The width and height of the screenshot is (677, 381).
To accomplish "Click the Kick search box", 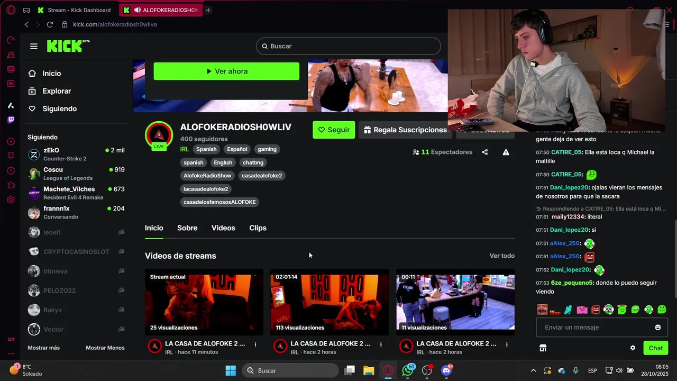I will [x=349, y=46].
